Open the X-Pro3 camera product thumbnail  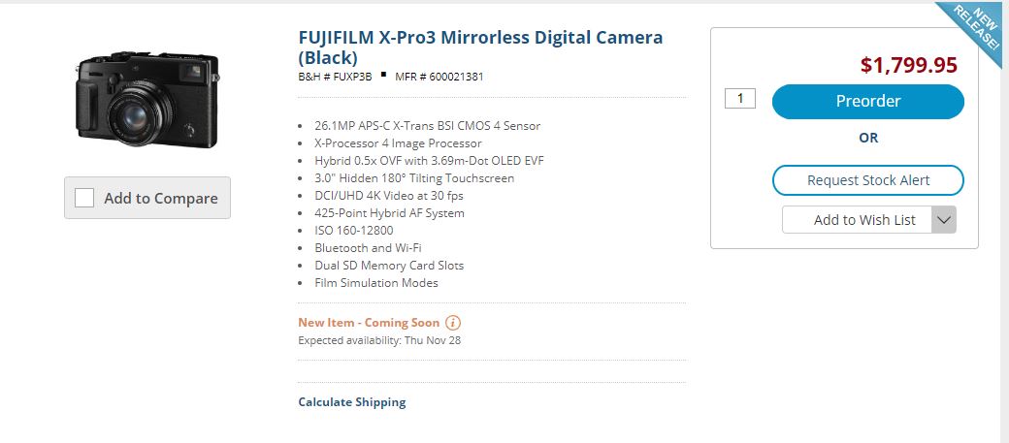tap(148, 100)
